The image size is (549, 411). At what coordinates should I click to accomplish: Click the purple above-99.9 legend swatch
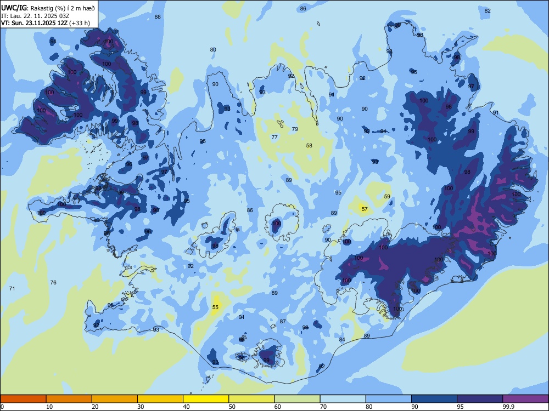pyautogui.click(x=525, y=399)
